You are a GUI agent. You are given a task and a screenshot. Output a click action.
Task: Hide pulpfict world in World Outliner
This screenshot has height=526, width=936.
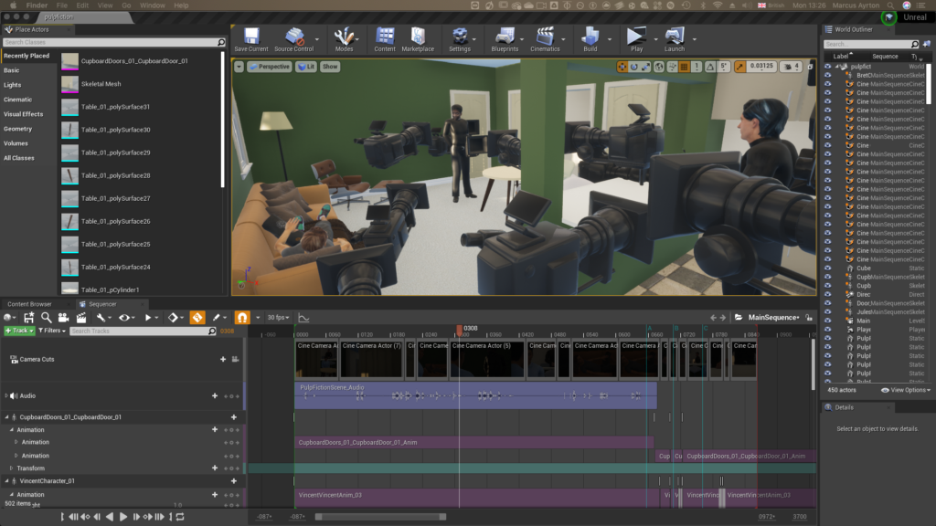827,67
